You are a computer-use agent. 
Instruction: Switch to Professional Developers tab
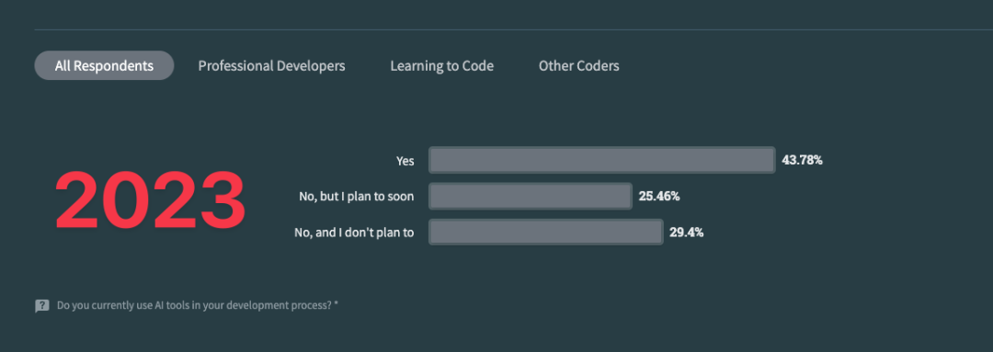(x=271, y=66)
